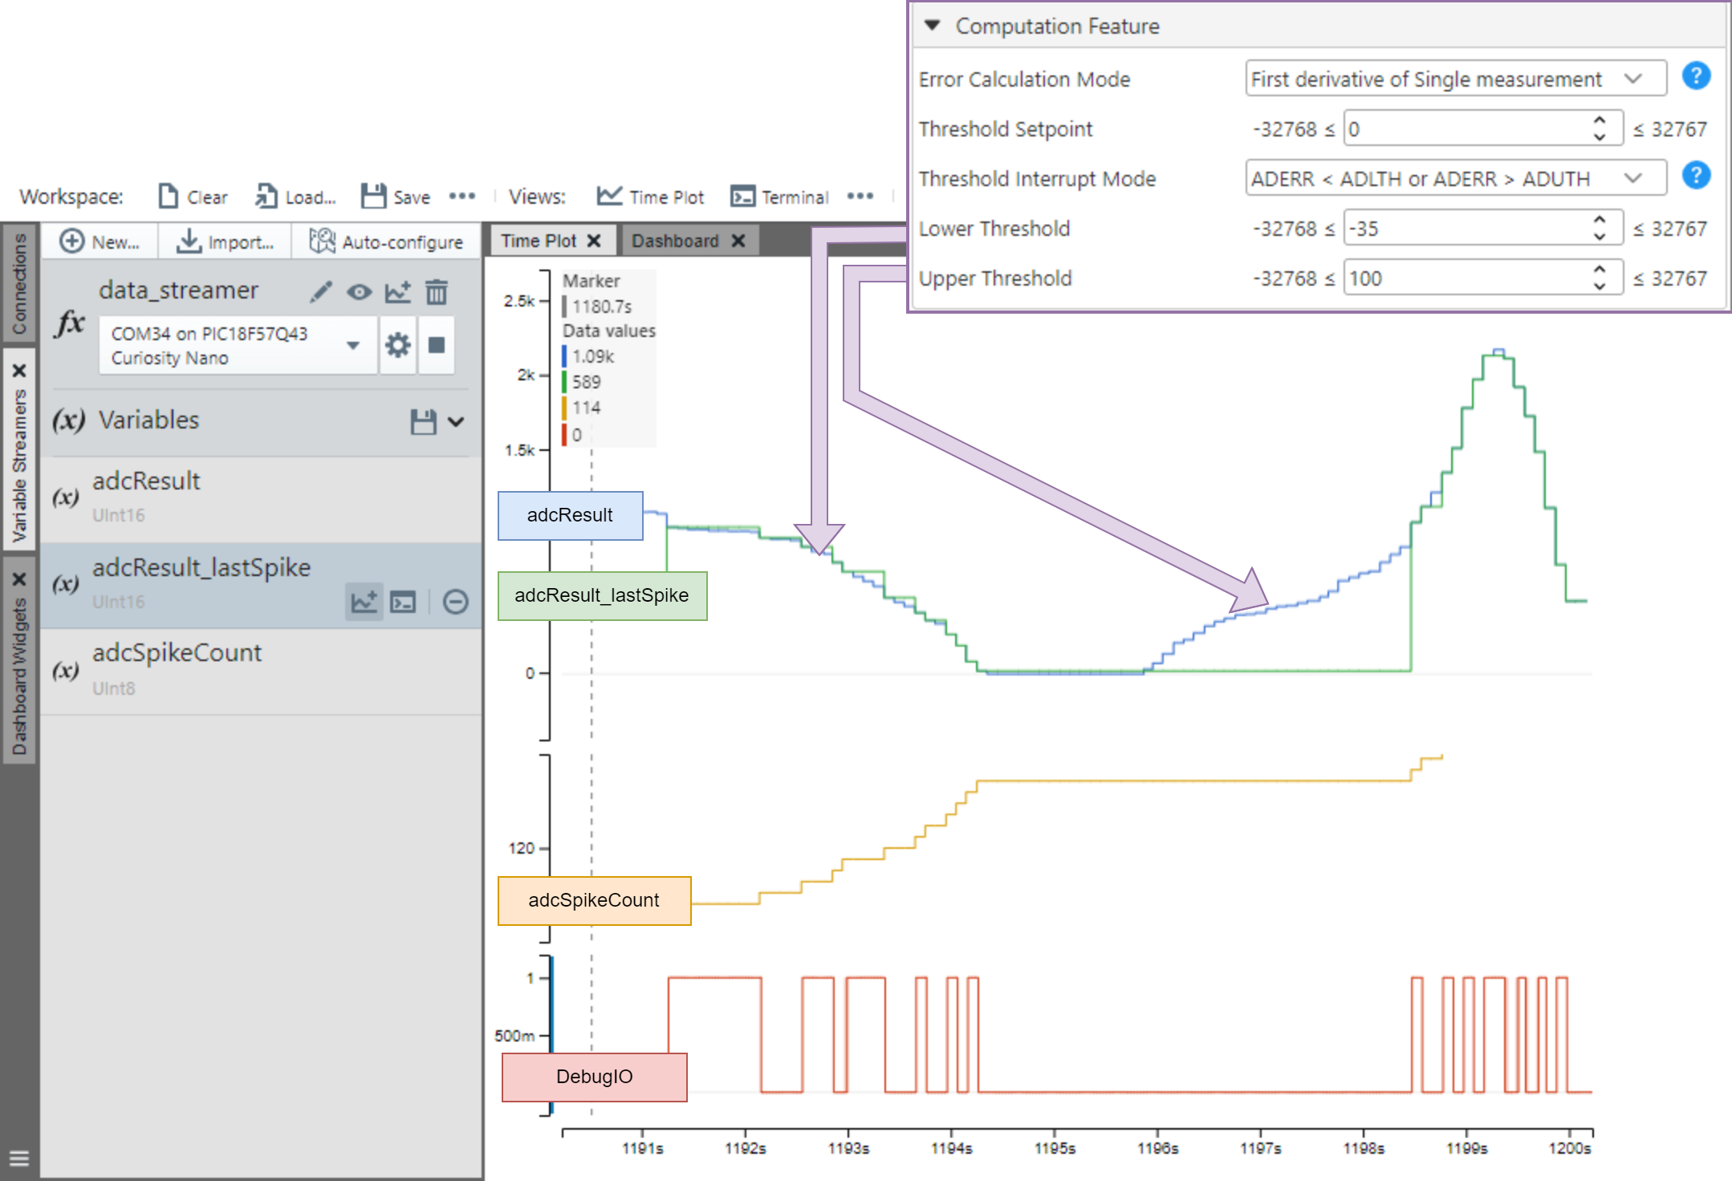This screenshot has width=1732, height=1181.
Task: Click the Lower Threshold input field
Action: tap(1465, 229)
